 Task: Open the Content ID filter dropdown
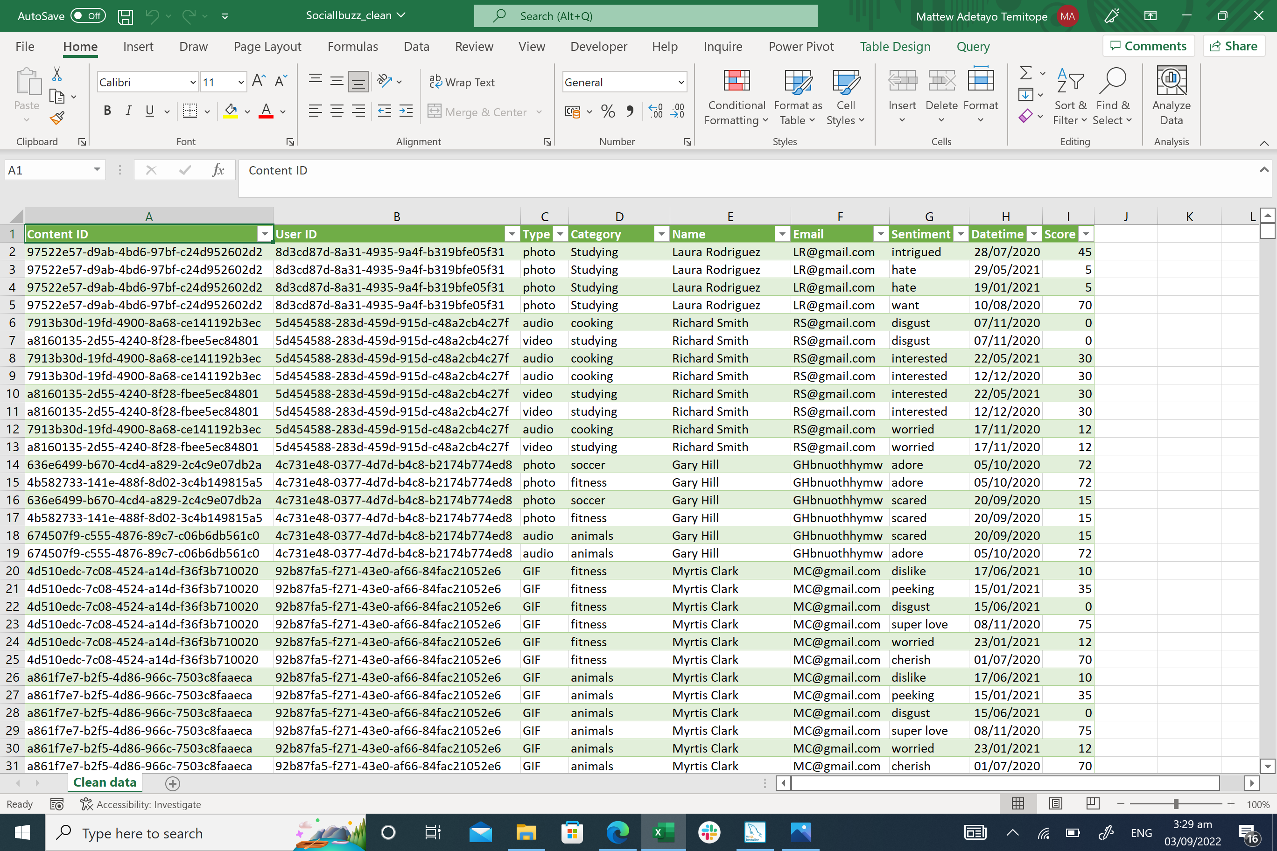265,234
